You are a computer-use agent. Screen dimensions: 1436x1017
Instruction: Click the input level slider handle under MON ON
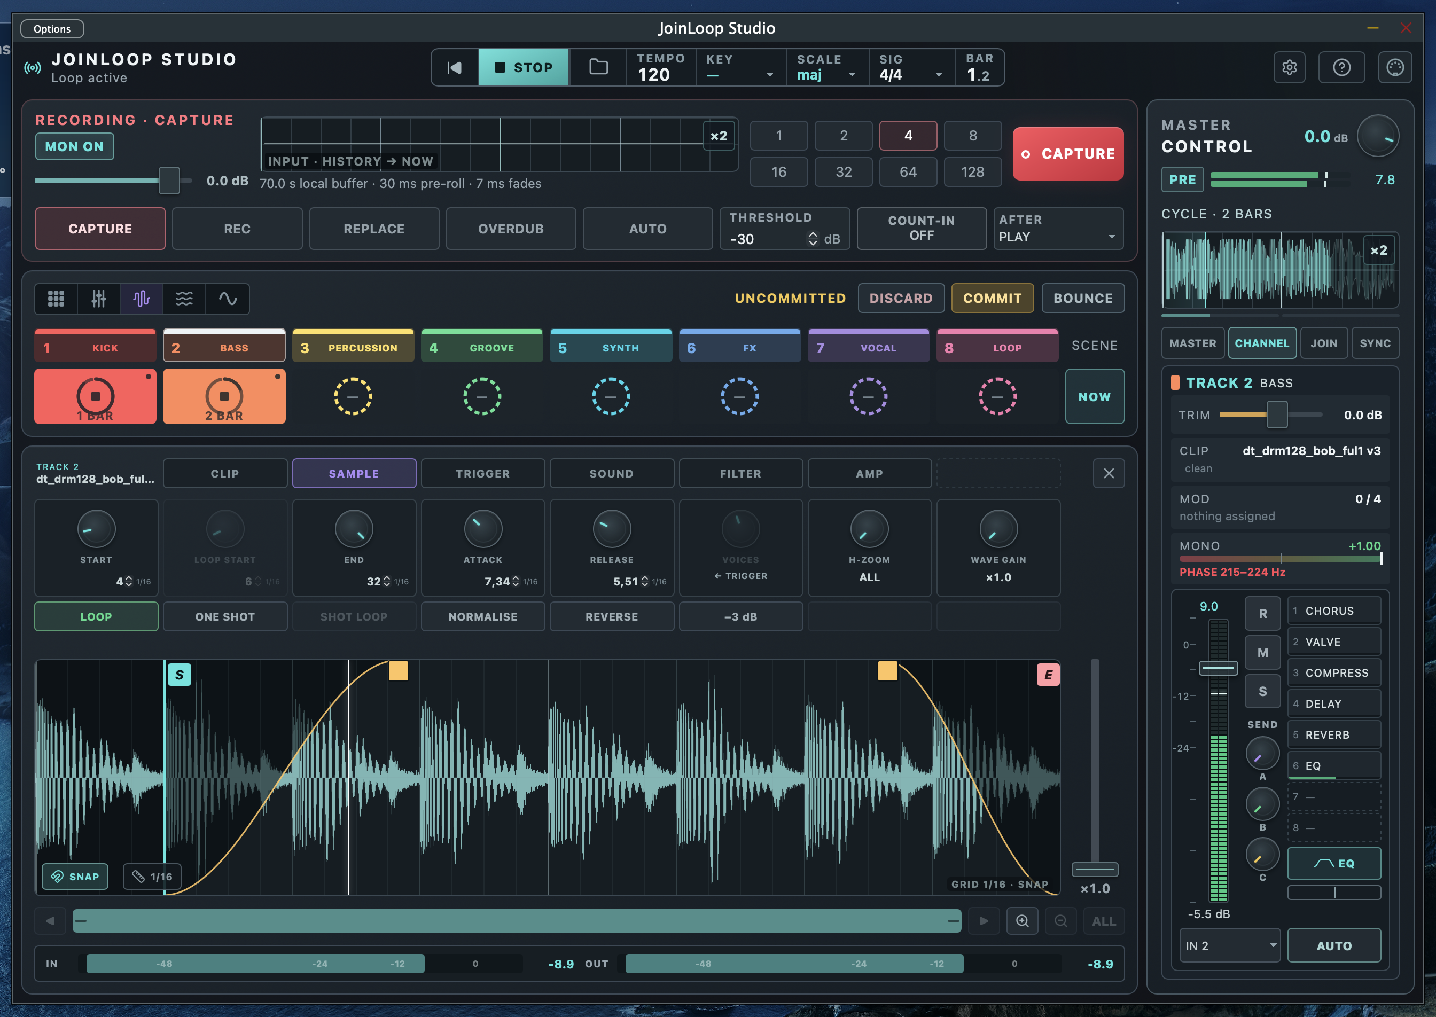click(169, 181)
